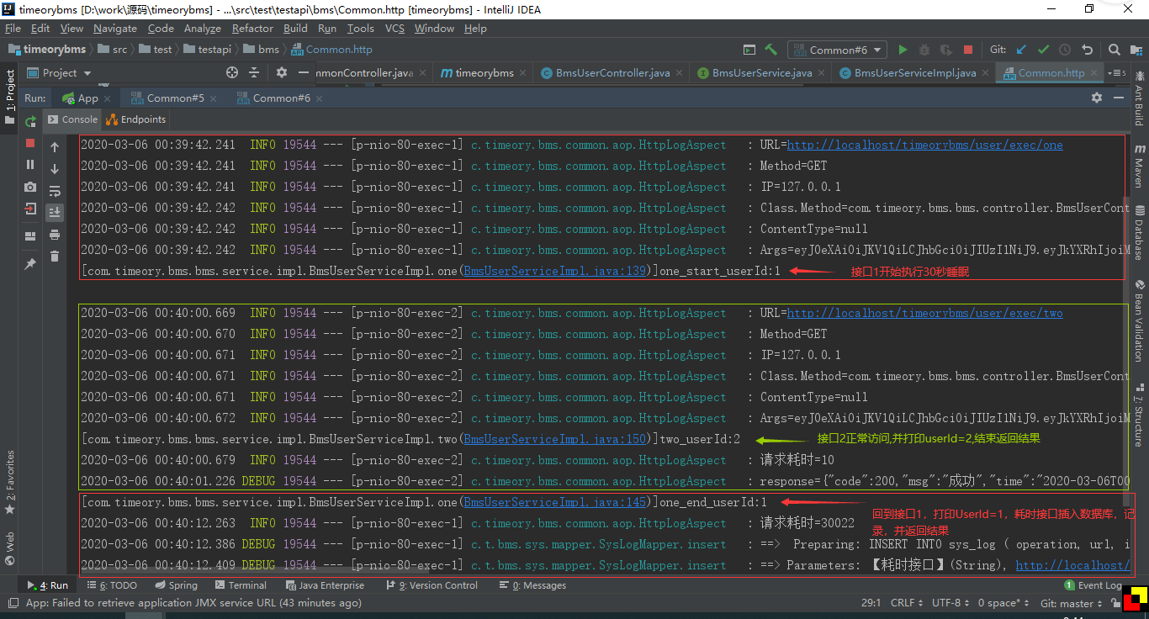Jump to BmsUserServiceImpl.java:139 link
The width and height of the screenshot is (1149, 619).
555,271
